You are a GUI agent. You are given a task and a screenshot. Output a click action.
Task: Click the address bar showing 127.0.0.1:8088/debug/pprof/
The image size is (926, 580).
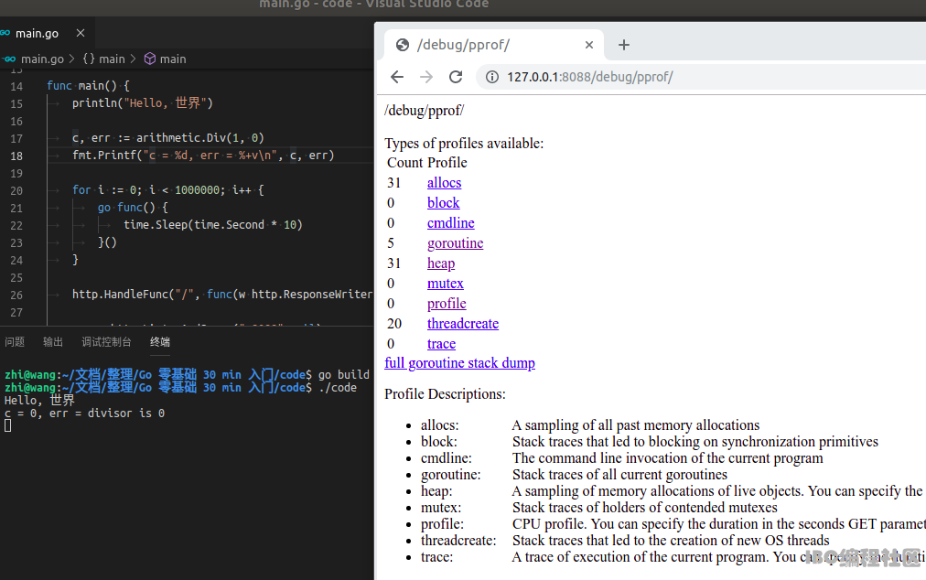(703, 77)
